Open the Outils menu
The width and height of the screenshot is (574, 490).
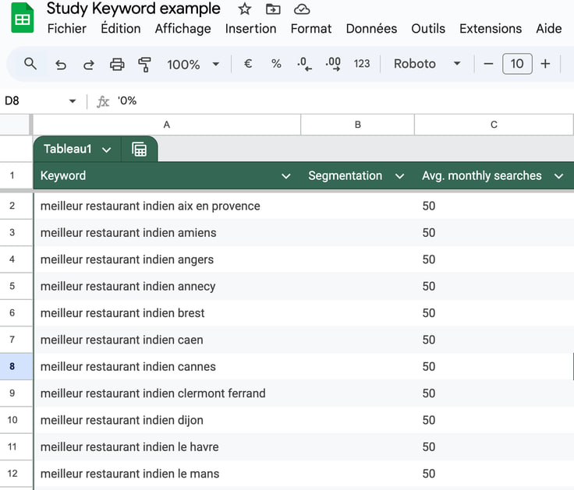(x=428, y=29)
